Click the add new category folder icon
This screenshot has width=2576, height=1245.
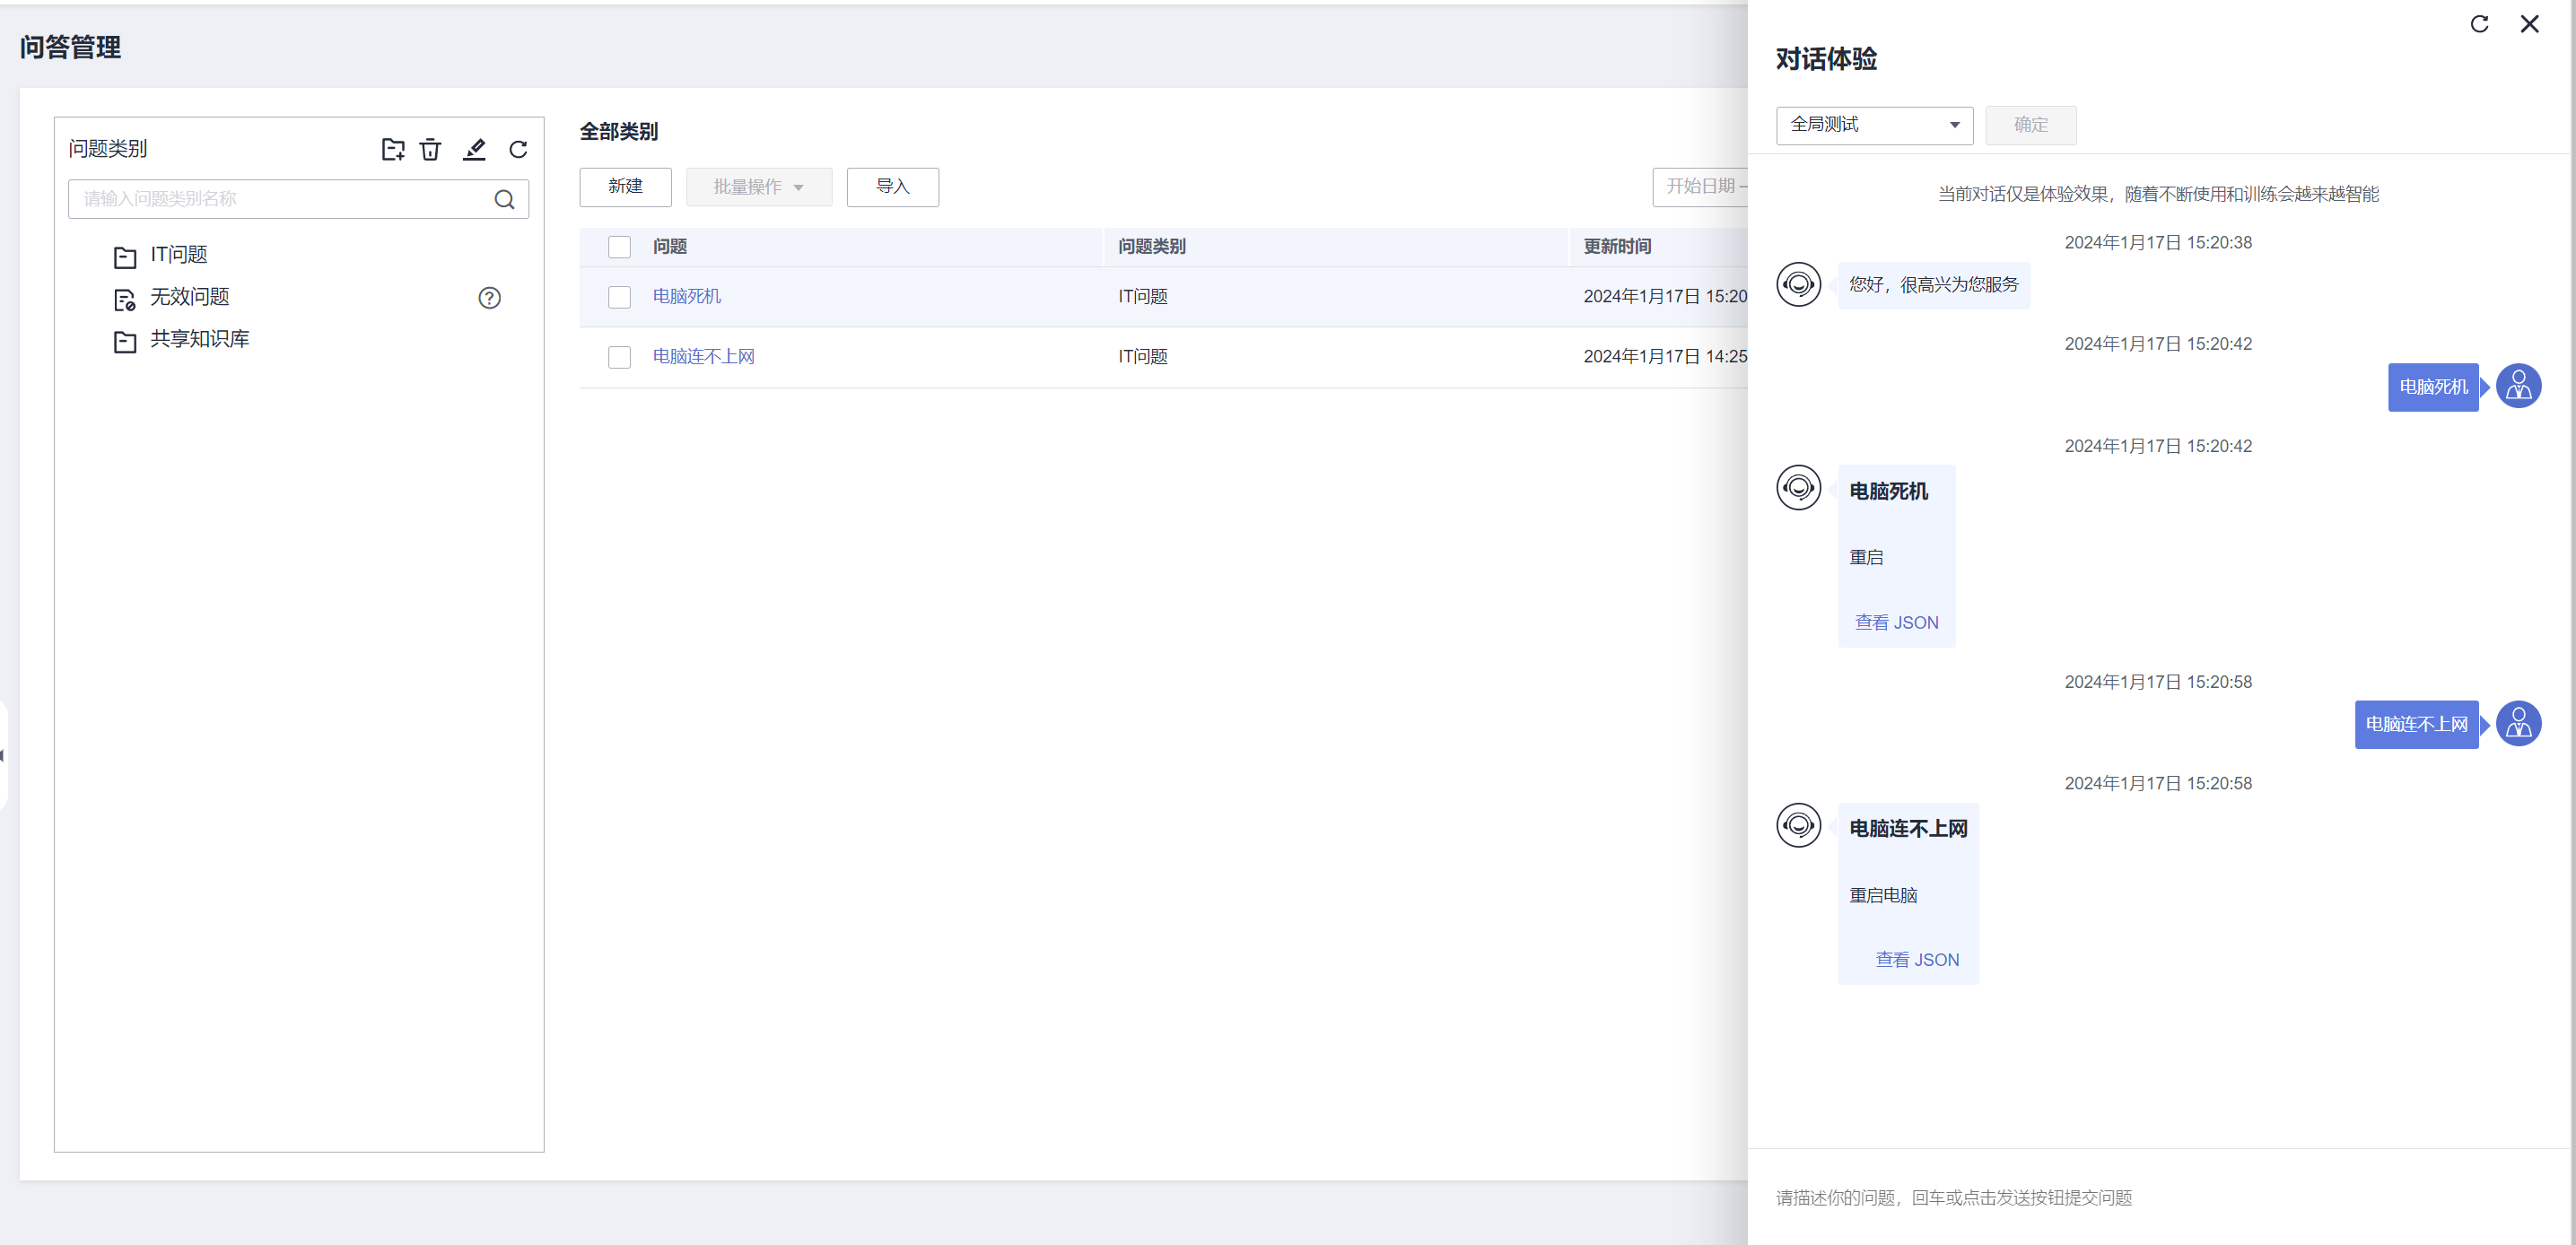[x=393, y=149]
